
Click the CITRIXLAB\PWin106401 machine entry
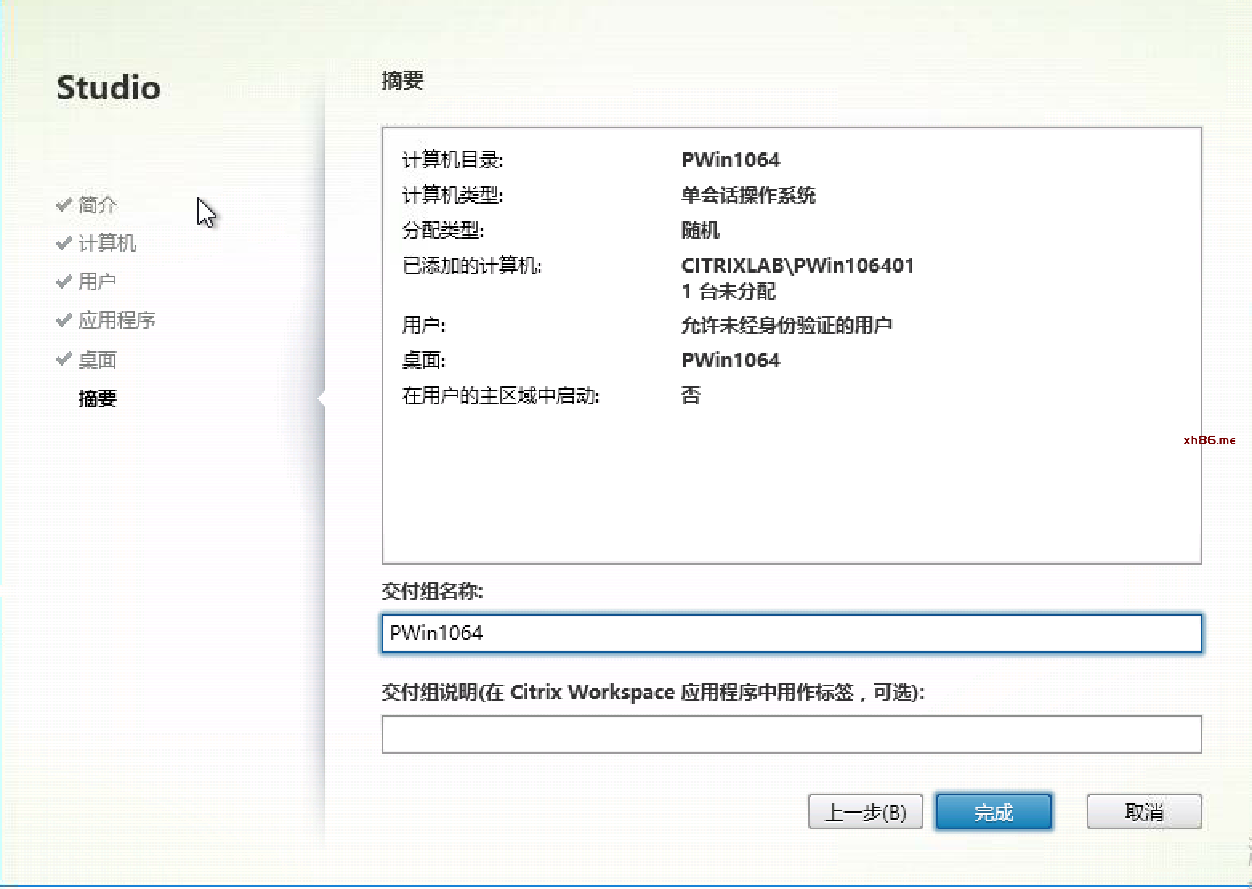[797, 266]
